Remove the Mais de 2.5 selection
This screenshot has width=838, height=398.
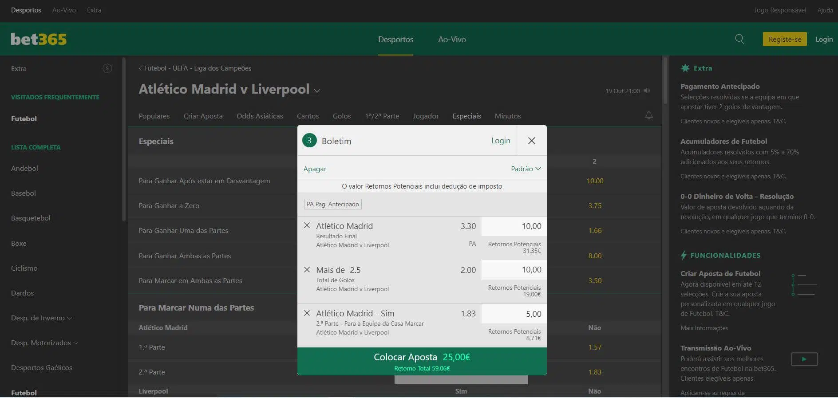pyautogui.click(x=307, y=269)
